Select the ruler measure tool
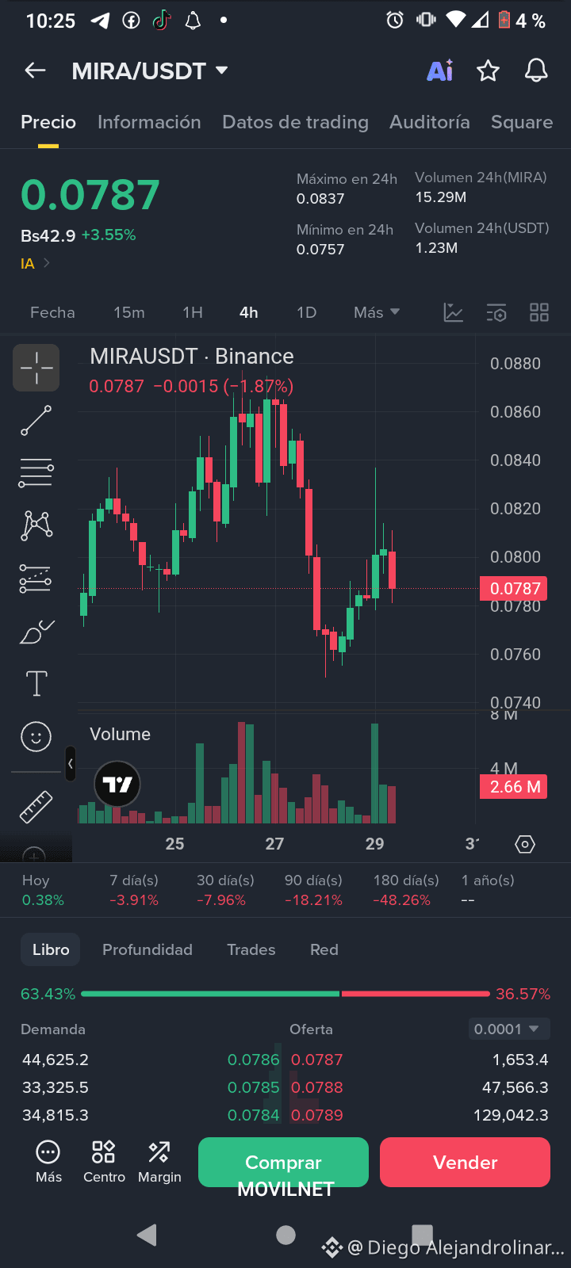Viewport: 571px width, 1268px height. (x=36, y=807)
